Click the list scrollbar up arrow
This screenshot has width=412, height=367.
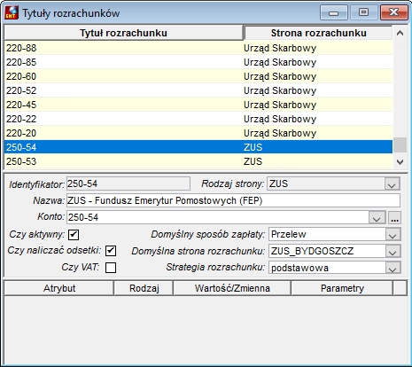coord(400,33)
